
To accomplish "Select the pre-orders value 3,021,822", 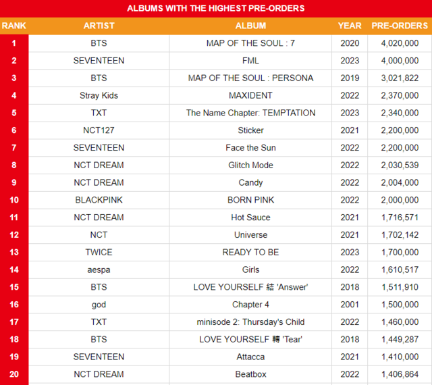I will [x=400, y=78].
